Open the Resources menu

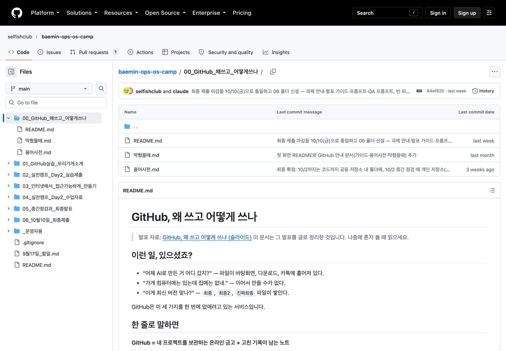121,13
